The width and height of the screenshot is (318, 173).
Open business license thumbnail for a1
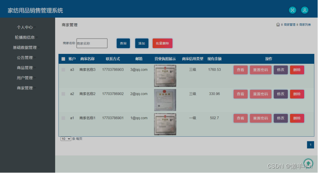click(165, 124)
